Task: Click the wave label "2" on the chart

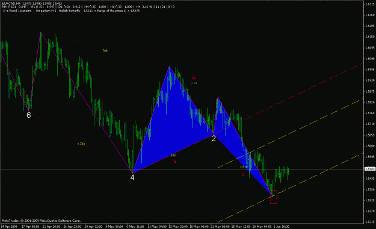Action: click(x=214, y=138)
